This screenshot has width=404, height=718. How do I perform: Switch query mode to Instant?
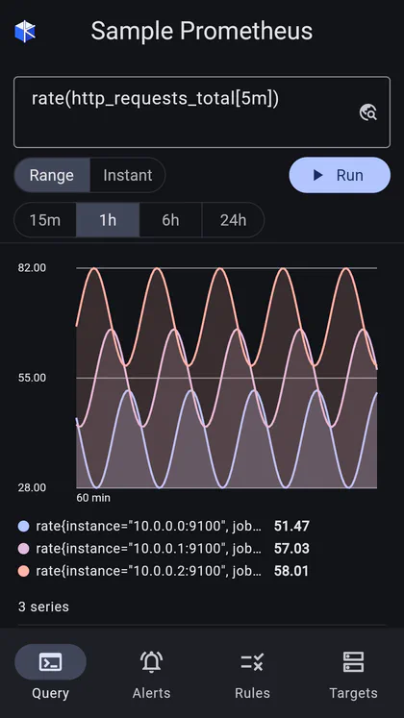128,175
